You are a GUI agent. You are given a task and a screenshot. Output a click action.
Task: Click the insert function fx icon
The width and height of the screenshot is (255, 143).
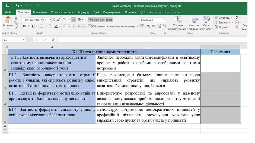coord(53,40)
